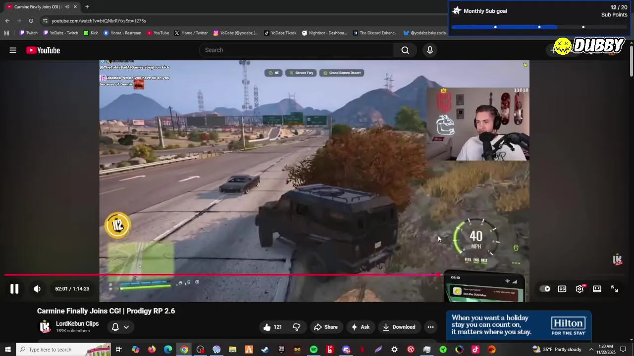
Task: Toggle closed captions on the player
Action: pyautogui.click(x=562, y=289)
